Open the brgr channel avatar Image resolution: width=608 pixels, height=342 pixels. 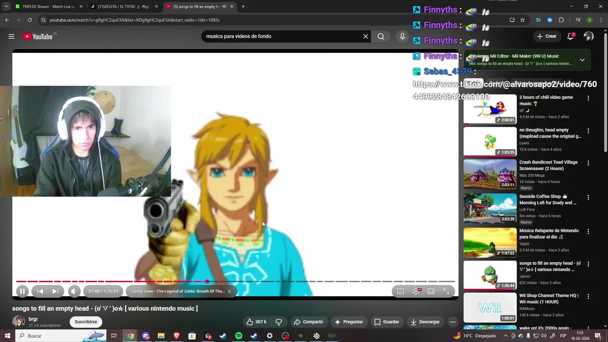click(19, 322)
